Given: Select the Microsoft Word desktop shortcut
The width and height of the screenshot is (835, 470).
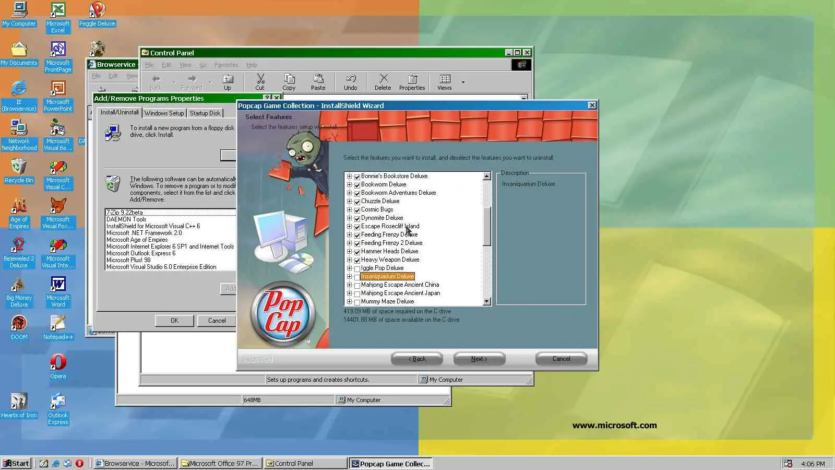Looking at the screenshot, I should click(58, 291).
